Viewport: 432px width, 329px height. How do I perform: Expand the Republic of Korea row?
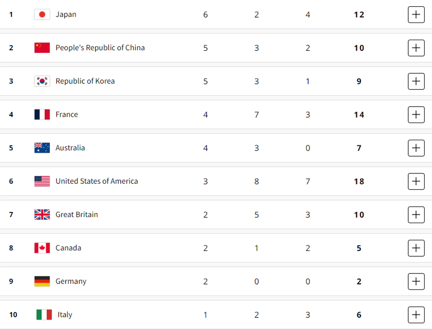click(x=416, y=81)
